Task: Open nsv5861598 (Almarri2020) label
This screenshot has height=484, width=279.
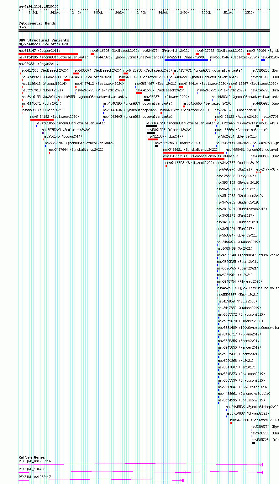Action: point(169,130)
